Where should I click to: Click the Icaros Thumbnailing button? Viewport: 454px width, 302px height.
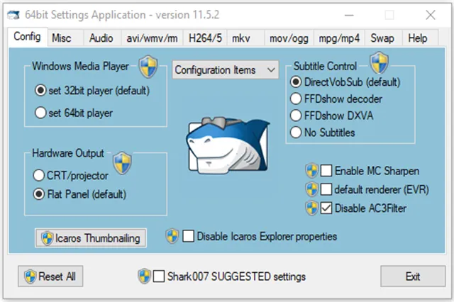pyautogui.click(x=91, y=238)
